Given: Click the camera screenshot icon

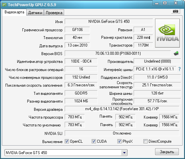Looking at the screenshot, I should [176, 11].
